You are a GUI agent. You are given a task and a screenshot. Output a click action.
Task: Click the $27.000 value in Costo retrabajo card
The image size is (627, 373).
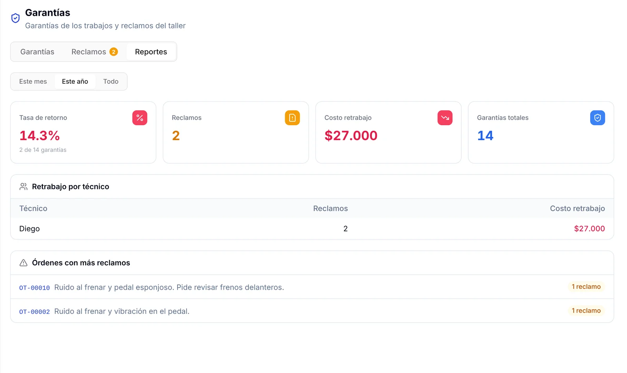pos(351,135)
